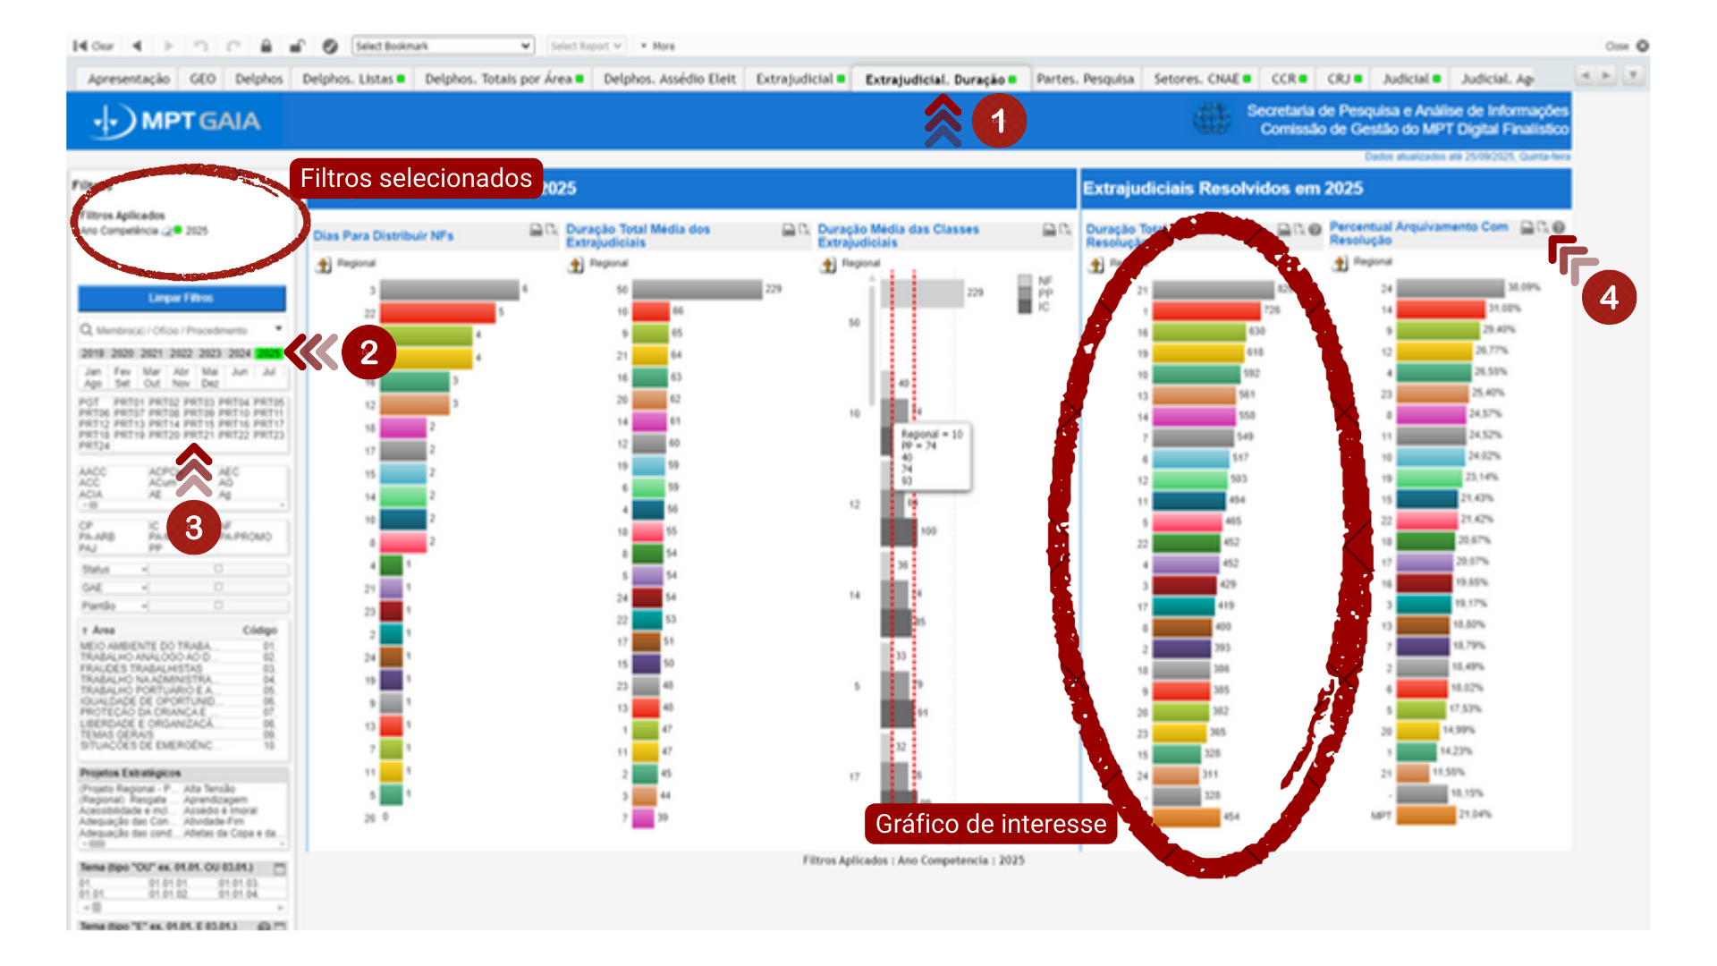This screenshot has height=966, width=1717.
Task: Select year 2024 in the year filter
Action: point(240,353)
